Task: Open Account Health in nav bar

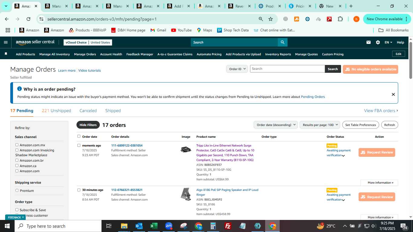Action: (x=111, y=54)
